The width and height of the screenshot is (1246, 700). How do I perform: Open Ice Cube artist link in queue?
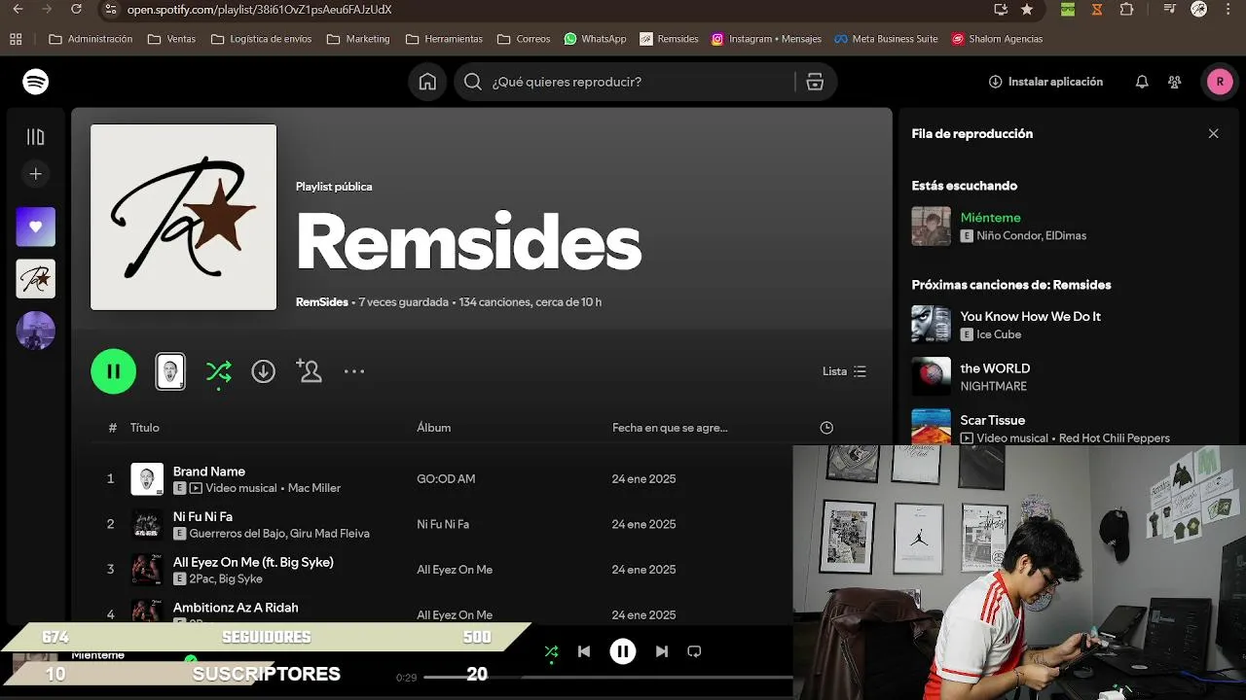[x=999, y=334]
